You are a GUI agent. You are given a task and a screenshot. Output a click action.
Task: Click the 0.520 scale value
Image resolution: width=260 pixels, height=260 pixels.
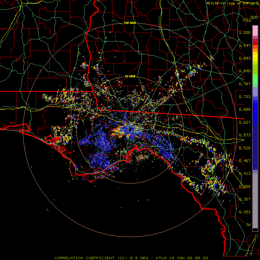tap(245, 148)
